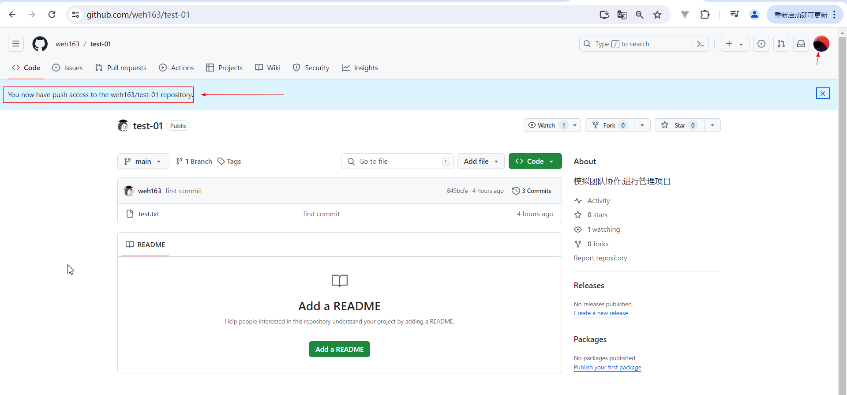Open the command palette icon
Viewport: 847px width, 395px height.
click(701, 44)
